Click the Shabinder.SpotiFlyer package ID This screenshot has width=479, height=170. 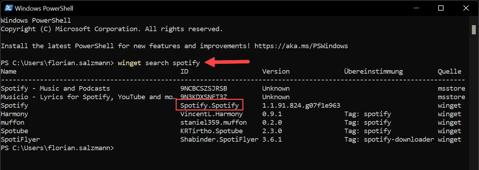tap(219, 140)
